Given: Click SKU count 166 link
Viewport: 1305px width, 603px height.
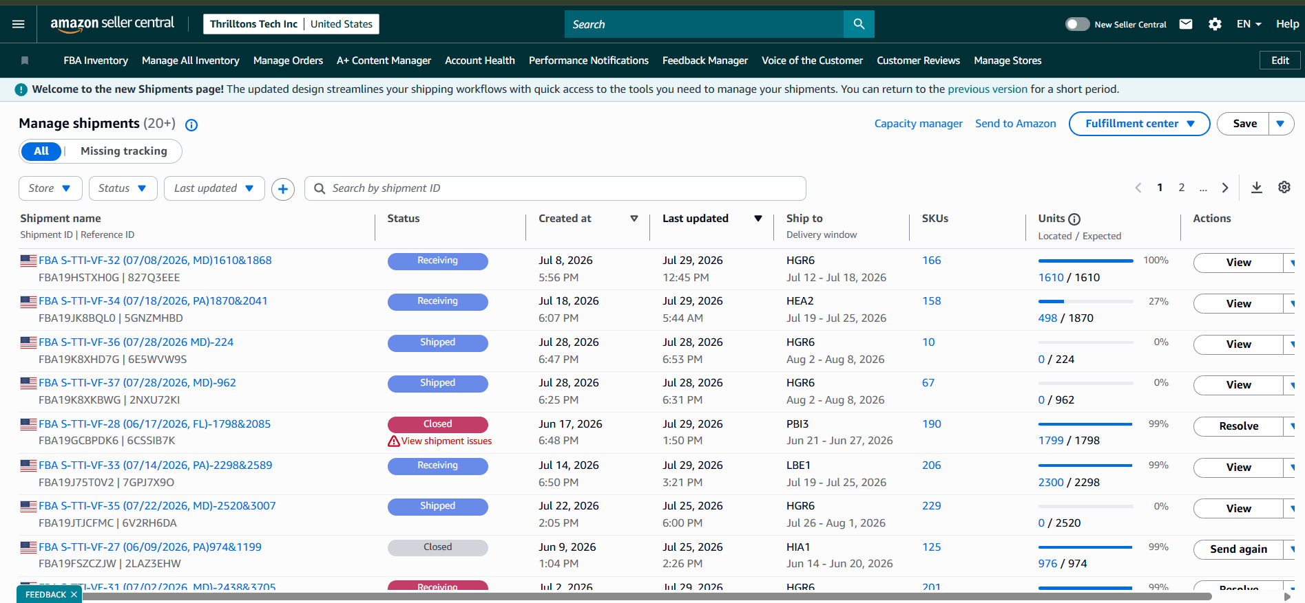Looking at the screenshot, I should 931,261.
